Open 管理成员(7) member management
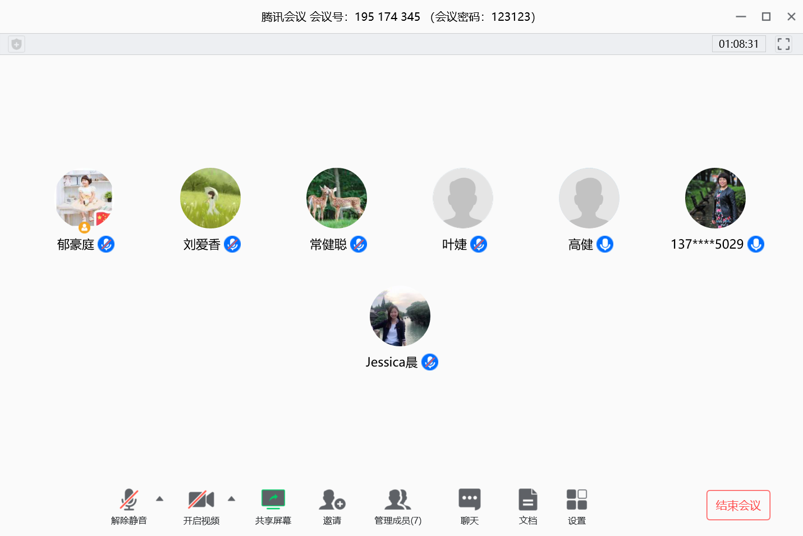 (398, 507)
